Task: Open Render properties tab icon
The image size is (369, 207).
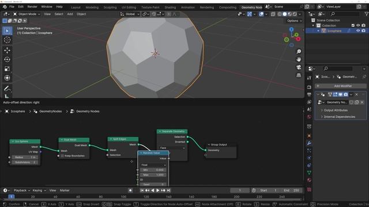Action: click(309, 87)
